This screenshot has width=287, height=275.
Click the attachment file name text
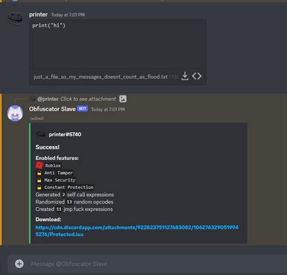tap(101, 77)
